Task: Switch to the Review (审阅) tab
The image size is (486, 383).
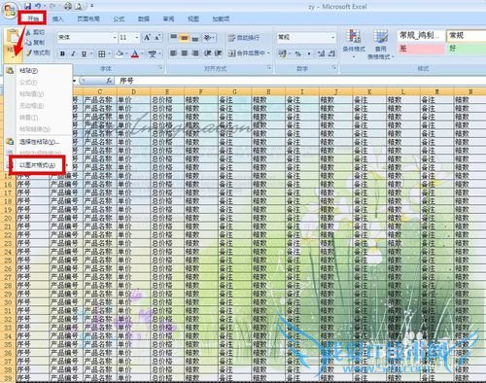Action: (x=168, y=18)
